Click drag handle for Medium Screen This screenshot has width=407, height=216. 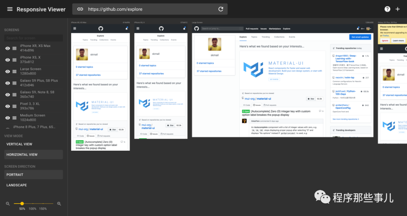(x=15, y=118)
